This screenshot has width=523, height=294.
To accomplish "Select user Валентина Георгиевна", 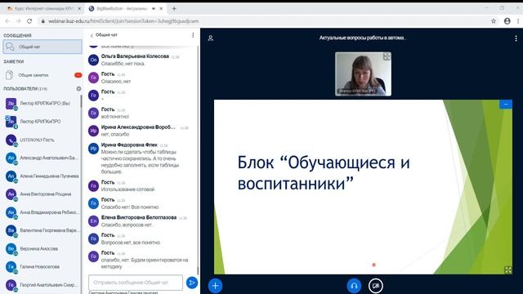I will [x=41, y=230].
